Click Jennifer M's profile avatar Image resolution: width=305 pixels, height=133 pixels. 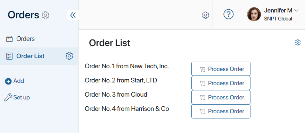pyautogui.click(x=254, y=14)
